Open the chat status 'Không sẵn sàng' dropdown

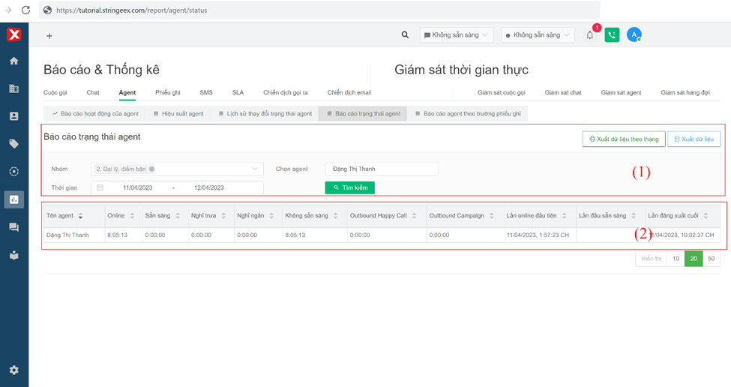457,34
